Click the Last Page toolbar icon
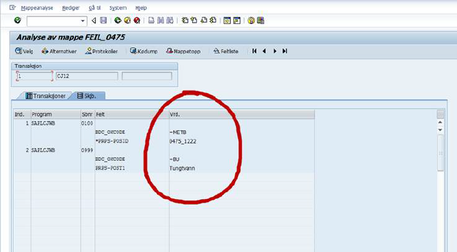Image resolution: width=457 pixels, height=252 pixels. (x=213, y=21)
